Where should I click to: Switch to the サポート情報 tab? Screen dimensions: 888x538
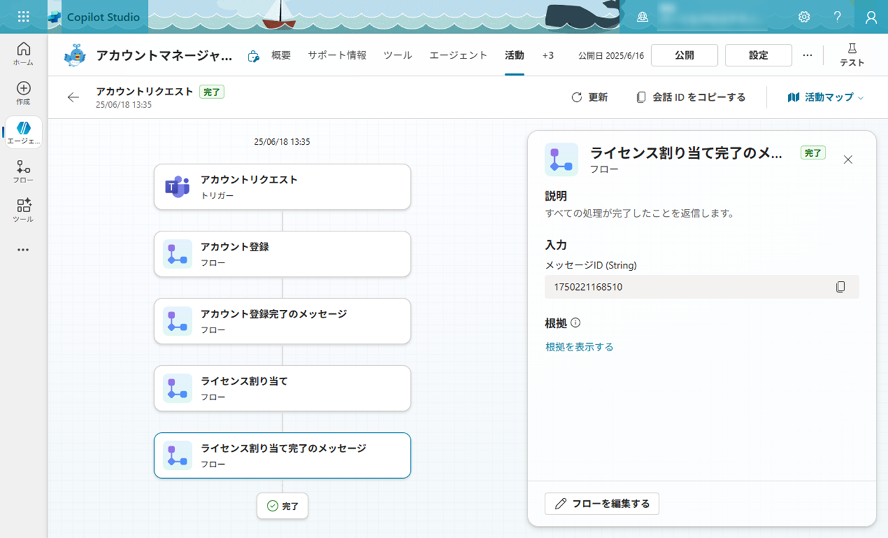337,55
